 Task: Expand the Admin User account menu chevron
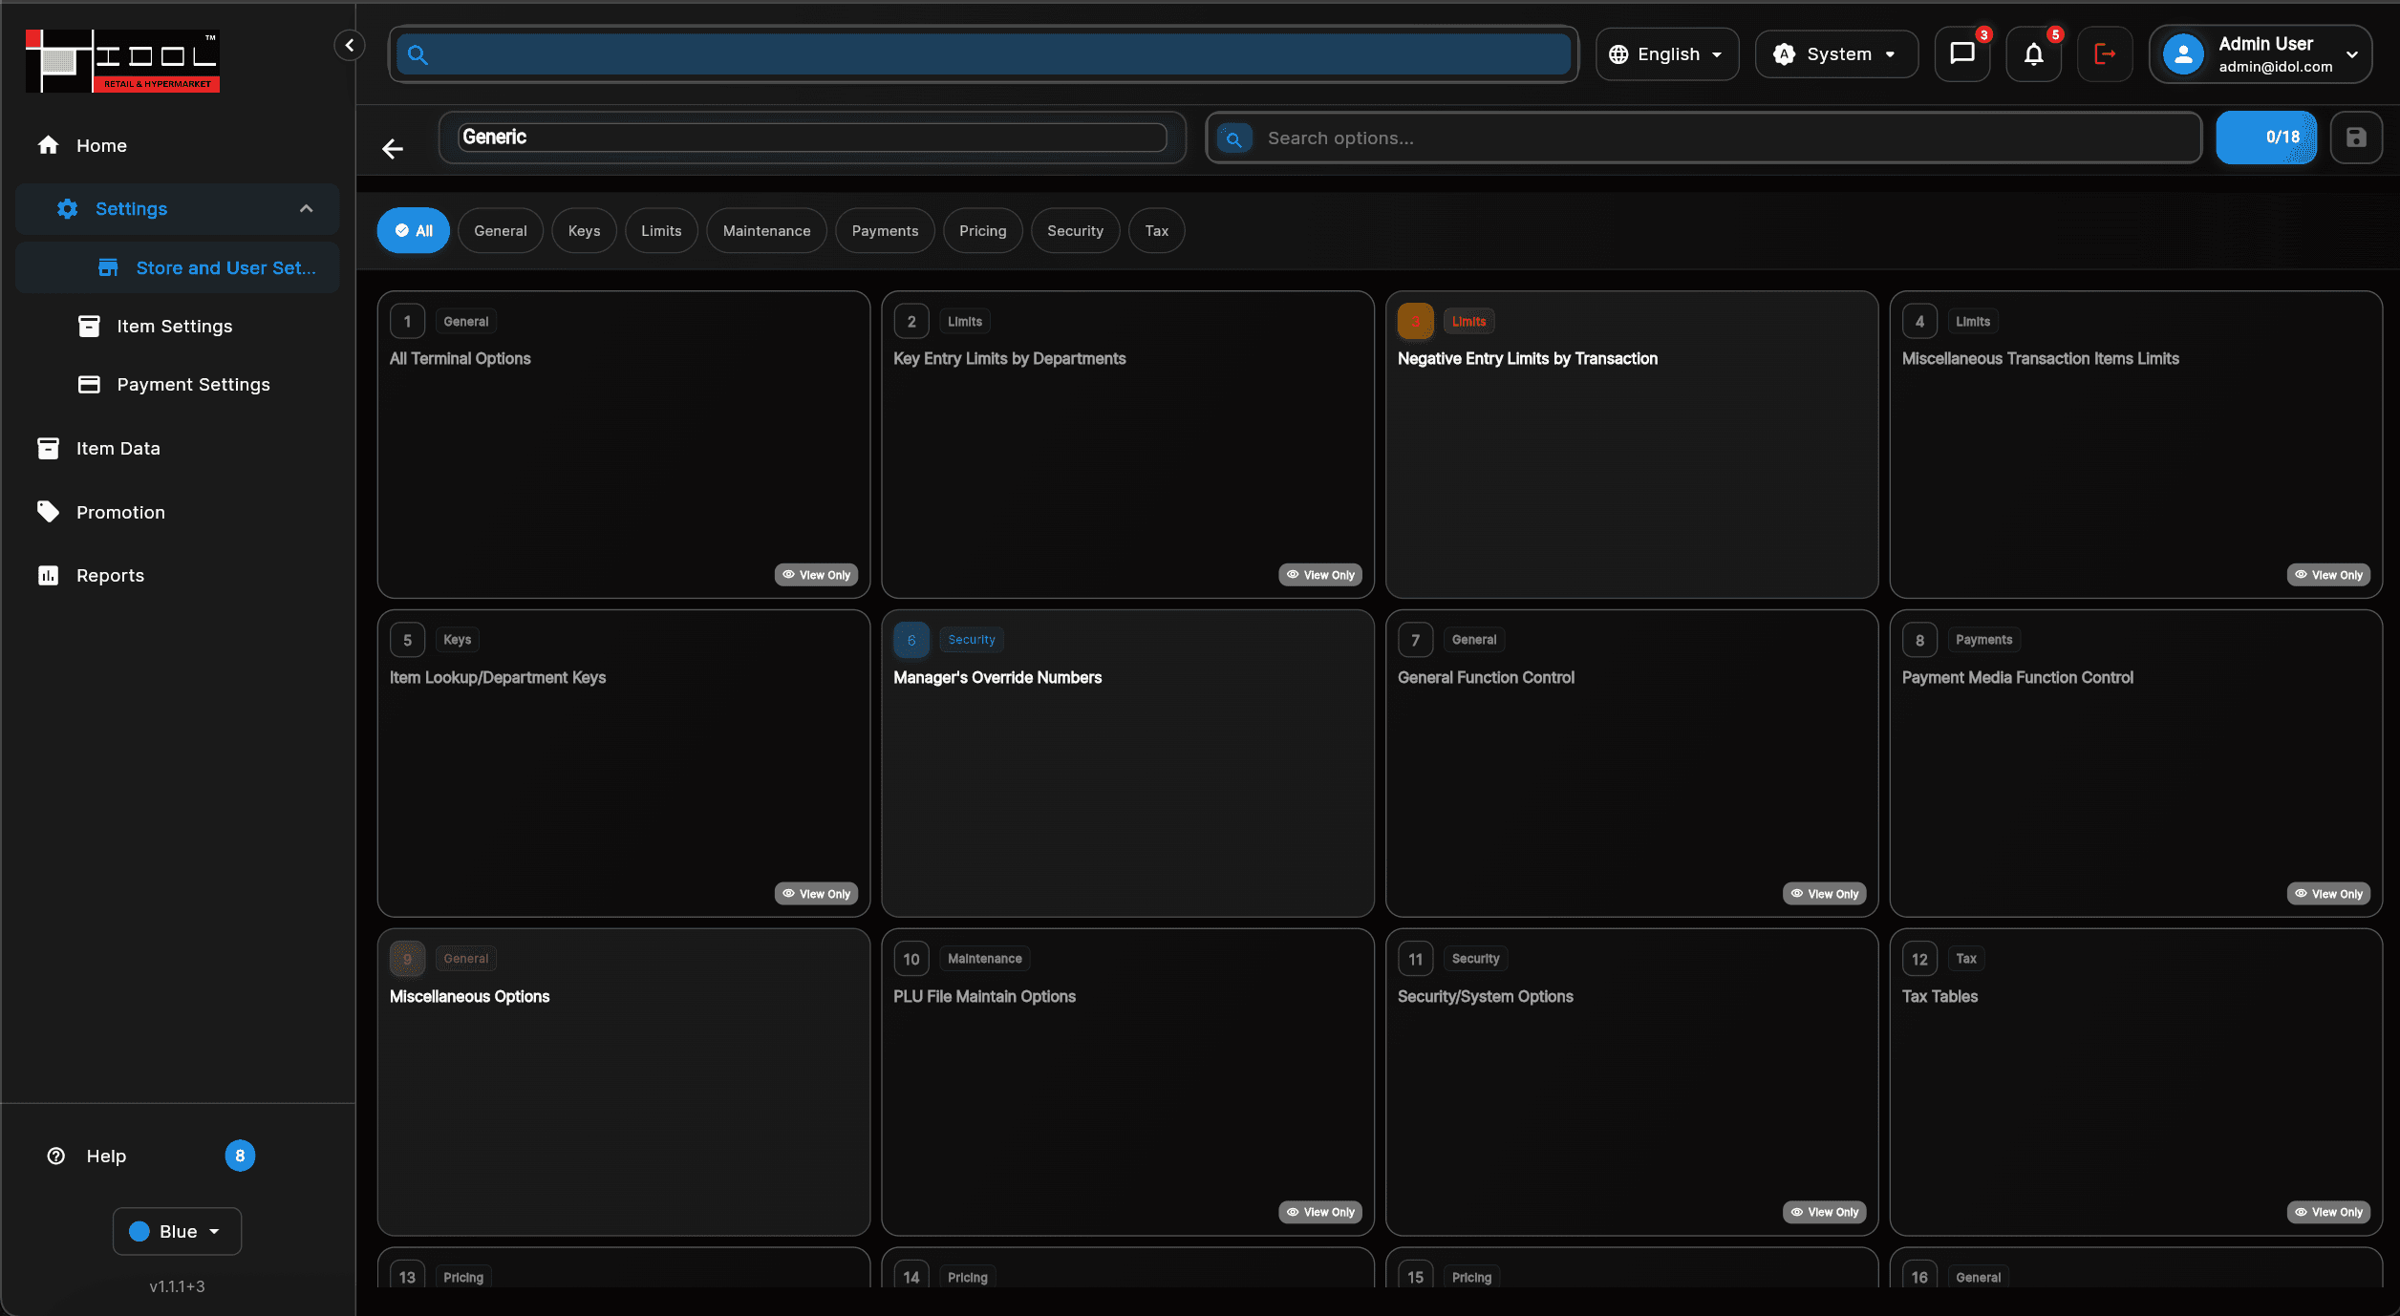coord(2352,54)
